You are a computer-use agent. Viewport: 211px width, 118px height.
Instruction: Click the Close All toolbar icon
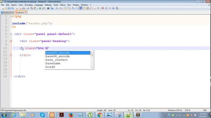20,8
